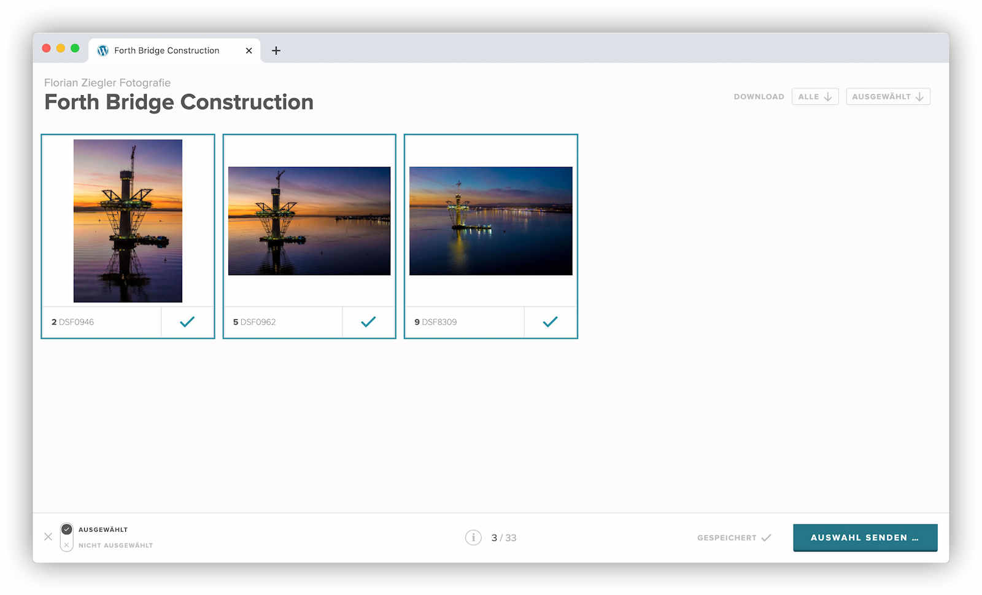Switch filter toggle to Nicht Ausgewählt

67,545
